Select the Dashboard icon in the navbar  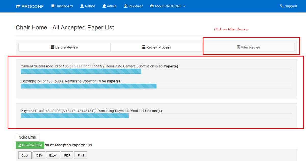[x=53, y=6]
